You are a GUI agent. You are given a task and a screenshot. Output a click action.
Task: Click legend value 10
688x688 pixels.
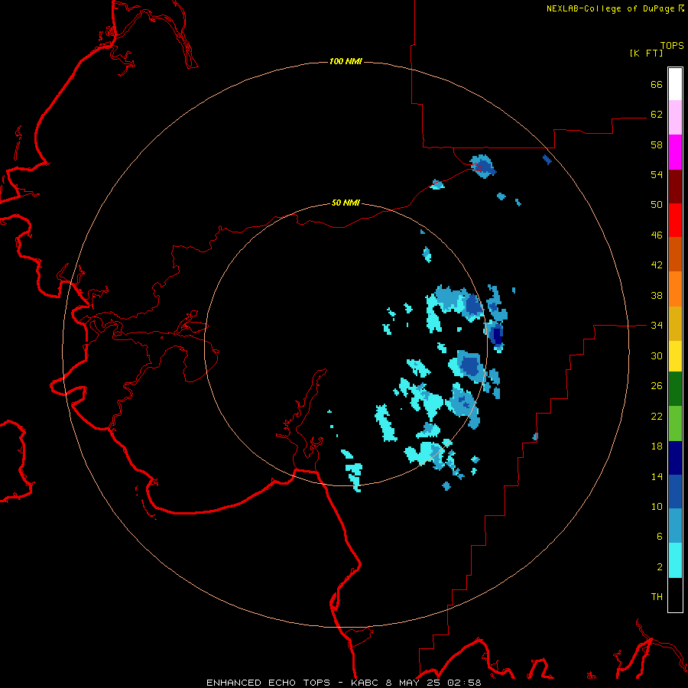pyautogui.click(x=657, y=506)
